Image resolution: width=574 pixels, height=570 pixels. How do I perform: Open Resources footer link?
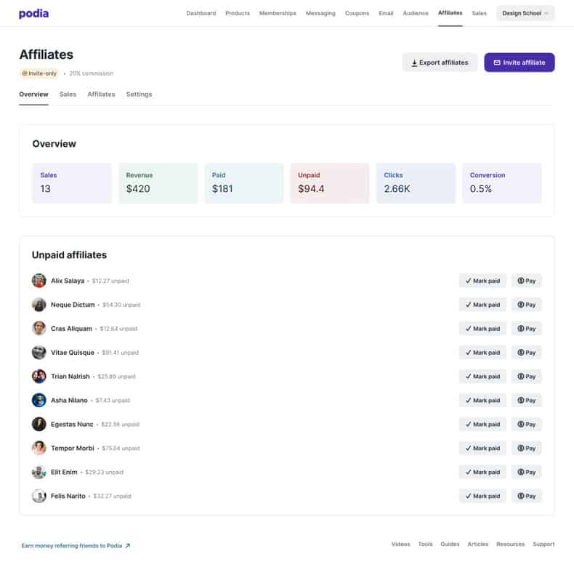pos(510,544)
